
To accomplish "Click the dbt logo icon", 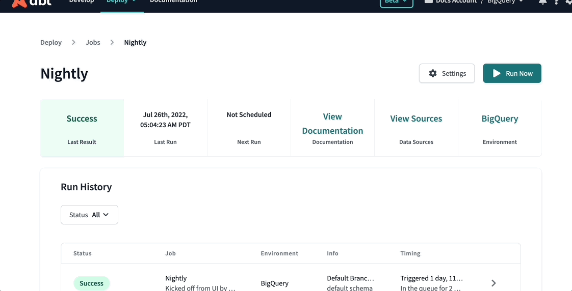I will point(20,3).
